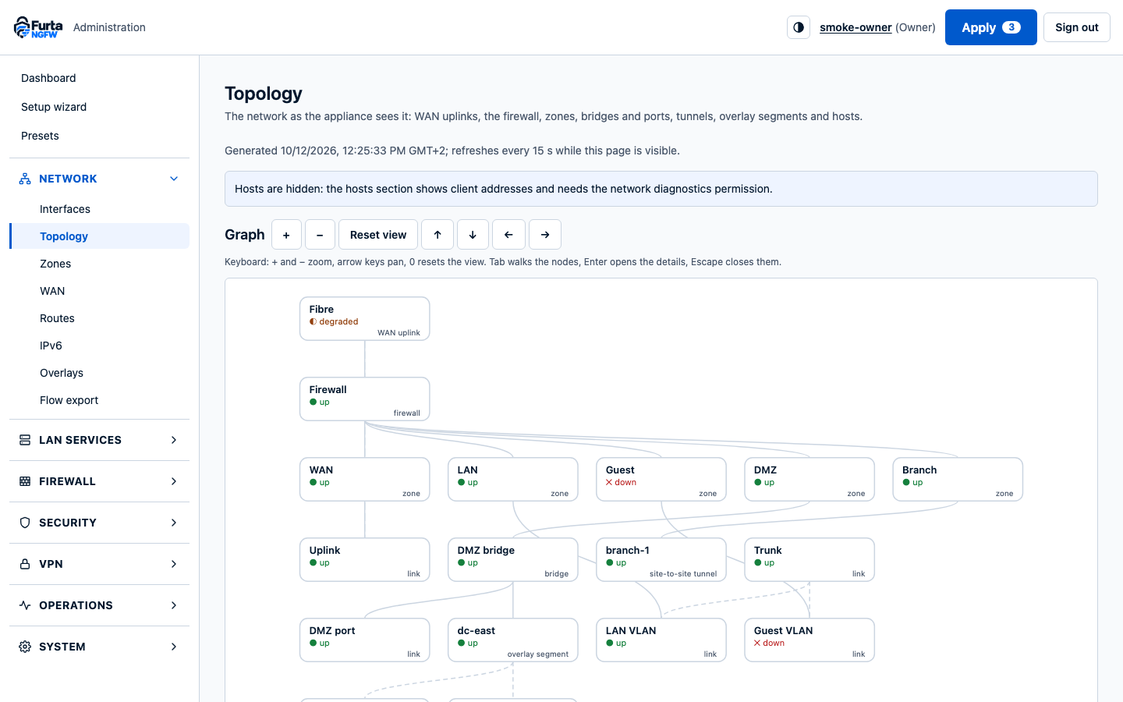Collapse the Network section chevron
The height and width of the screenshot is (702, 1123).
pos(174,179)
